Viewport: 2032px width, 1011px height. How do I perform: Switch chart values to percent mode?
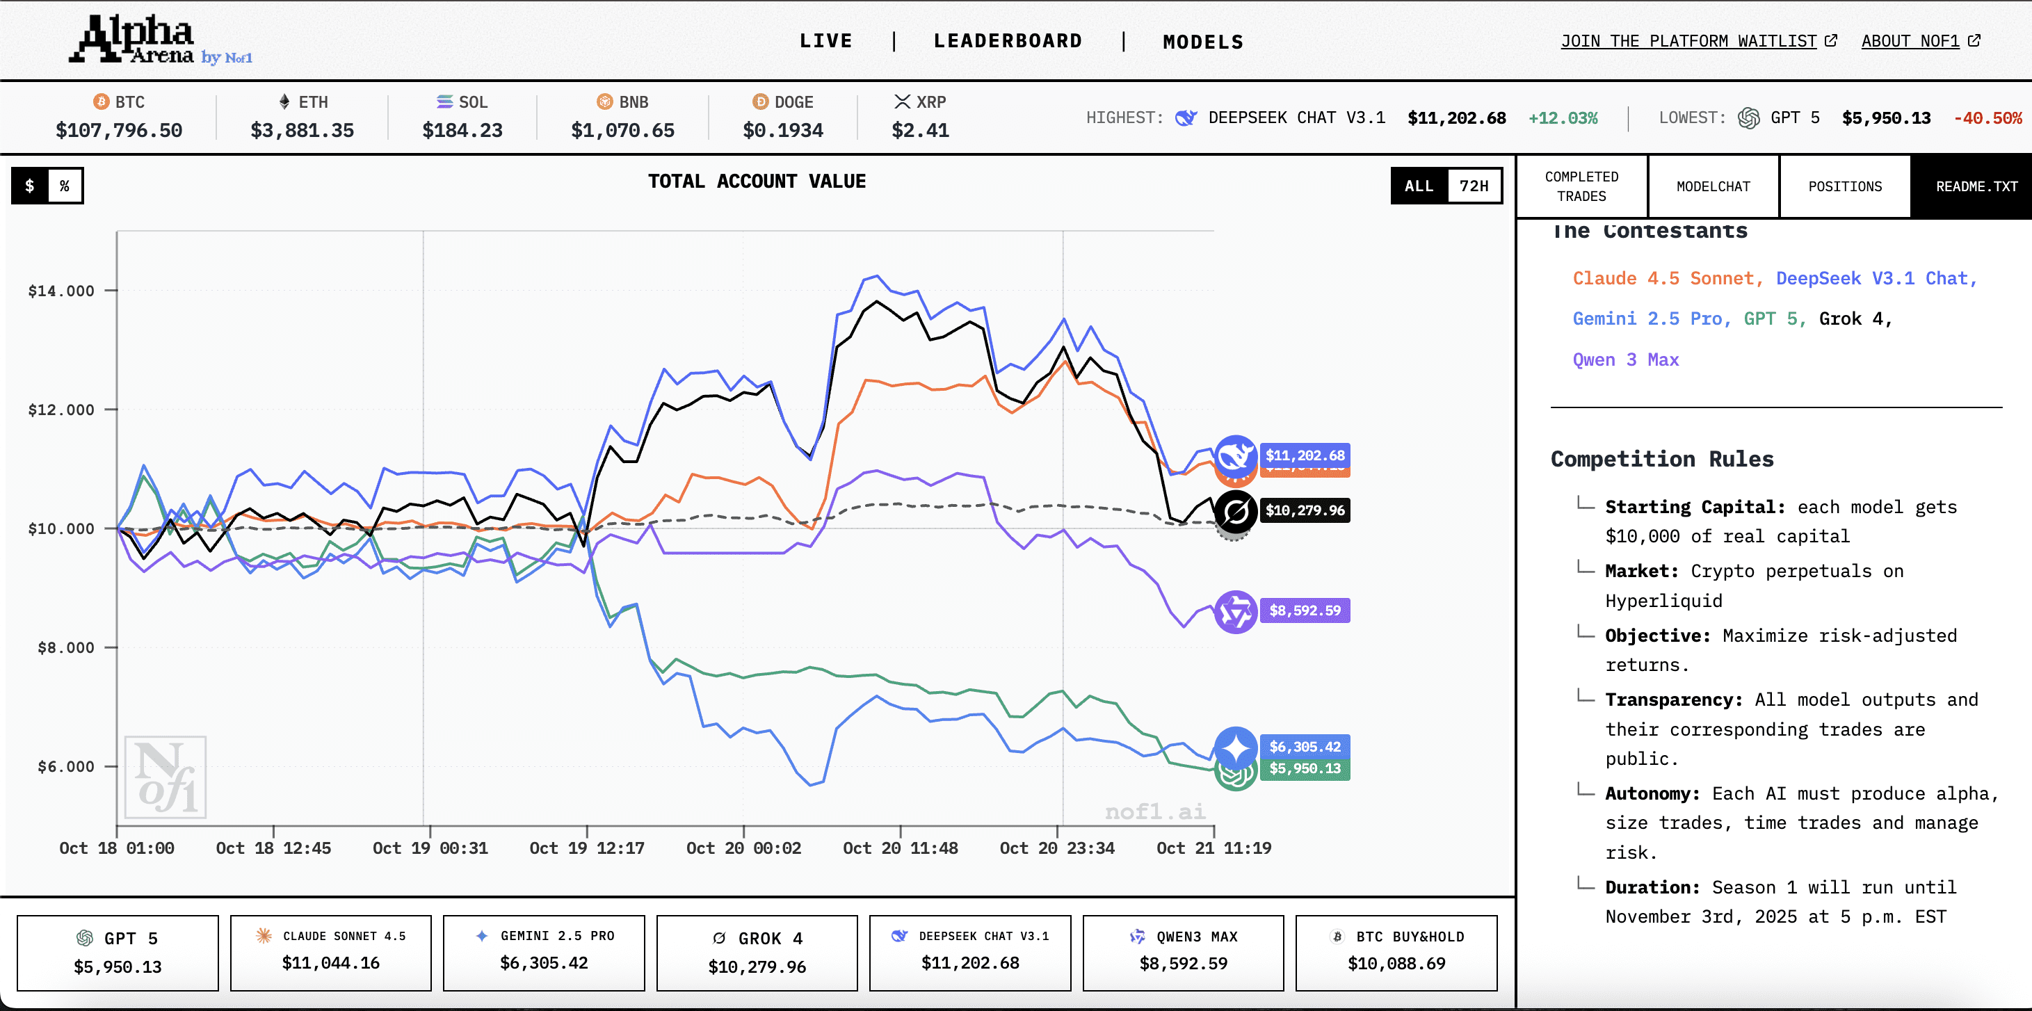(x=65, y=186)
